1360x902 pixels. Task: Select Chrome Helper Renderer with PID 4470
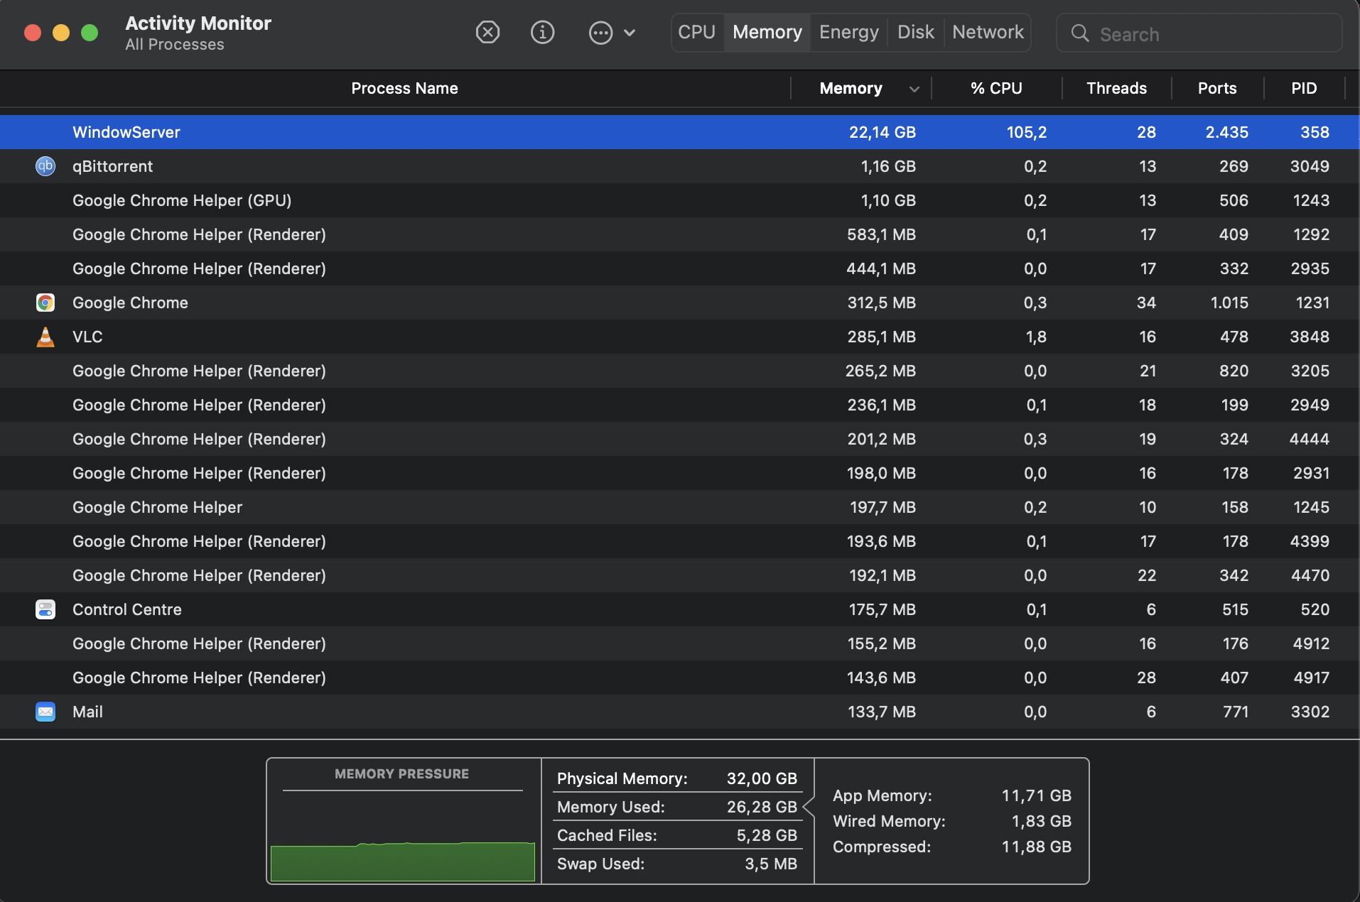pos(680,575)
